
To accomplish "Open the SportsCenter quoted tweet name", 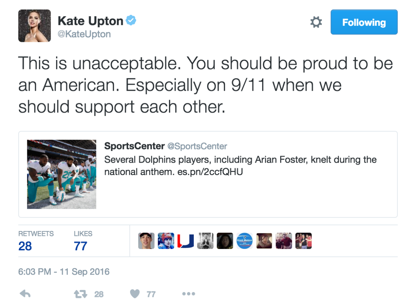I will (x=134, y=146).
